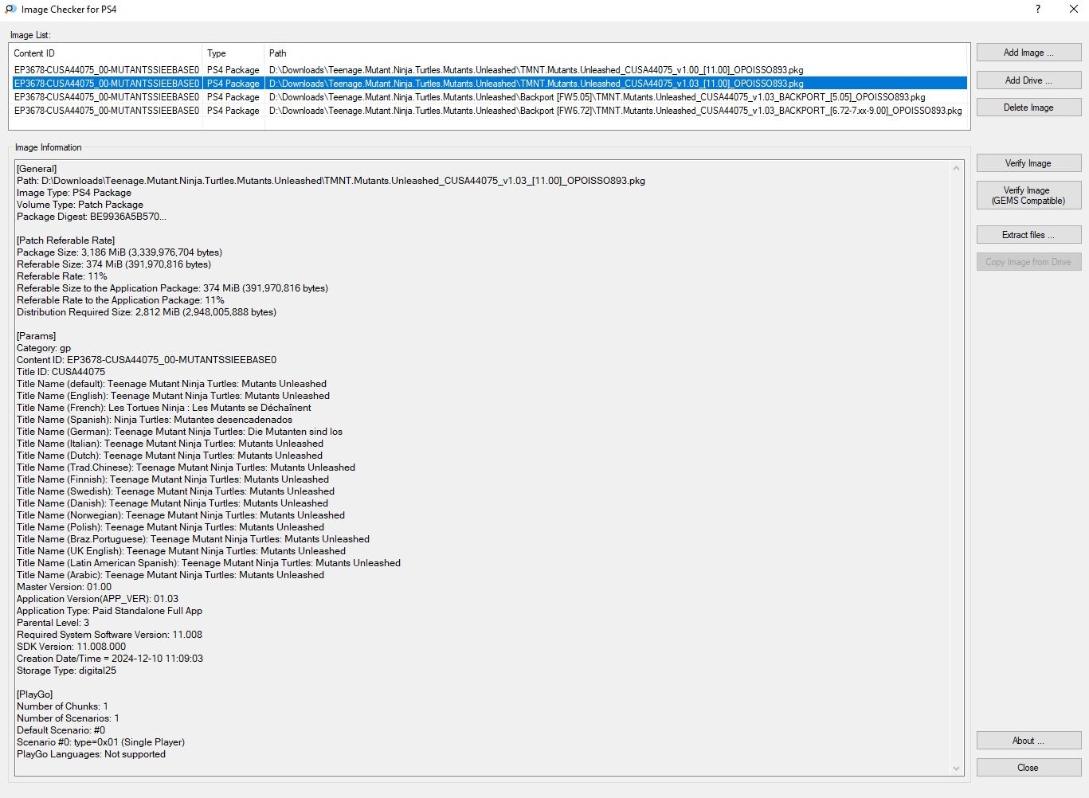The image size is (1089, 798).
Task: Click the Application Version(APP_VER) line
Action: coord(97,599)
